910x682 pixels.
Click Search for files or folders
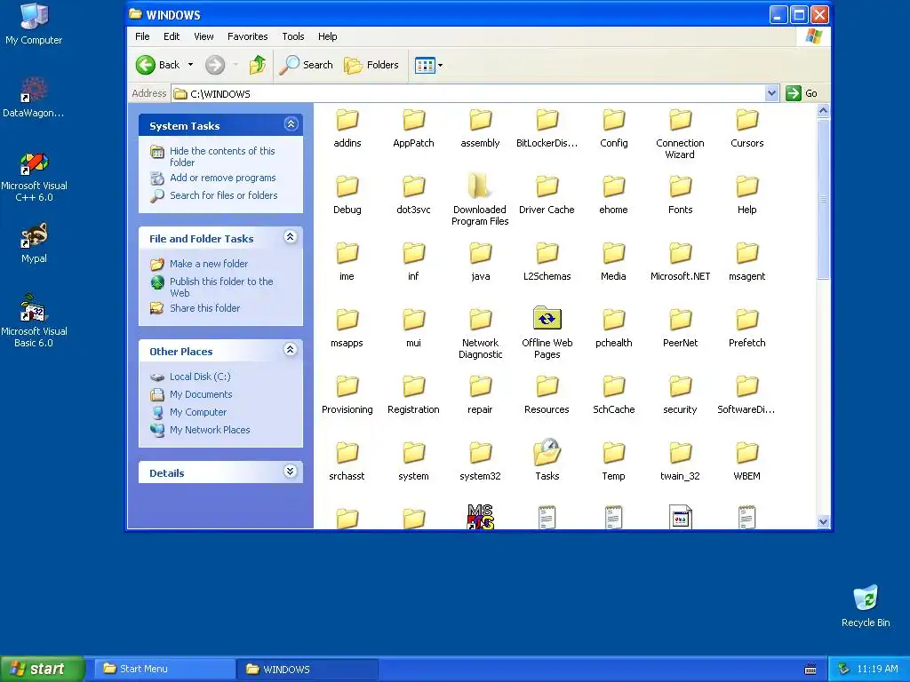(x=223, y=195)
